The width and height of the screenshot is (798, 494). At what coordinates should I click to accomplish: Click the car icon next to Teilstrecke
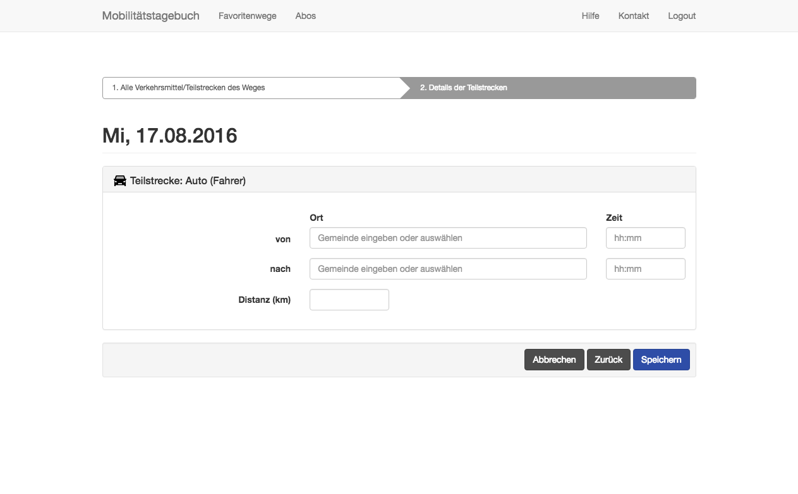pyautogui.click(x=119, y=180)
